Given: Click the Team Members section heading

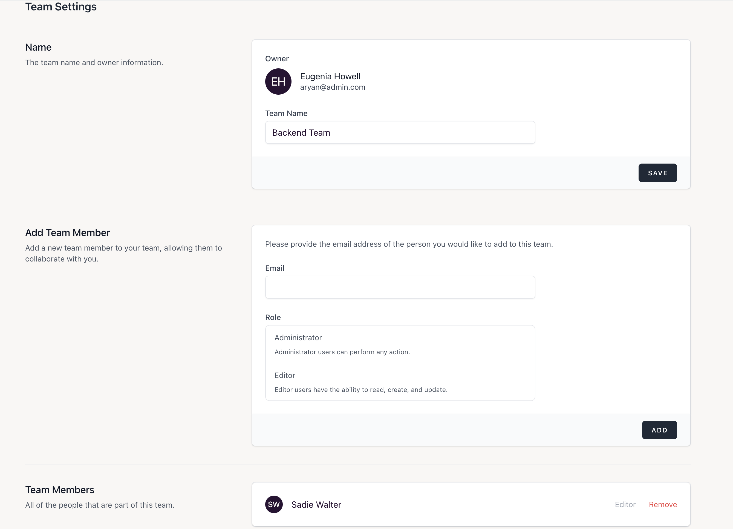Looking at the screenshot, I should point(60,490).
